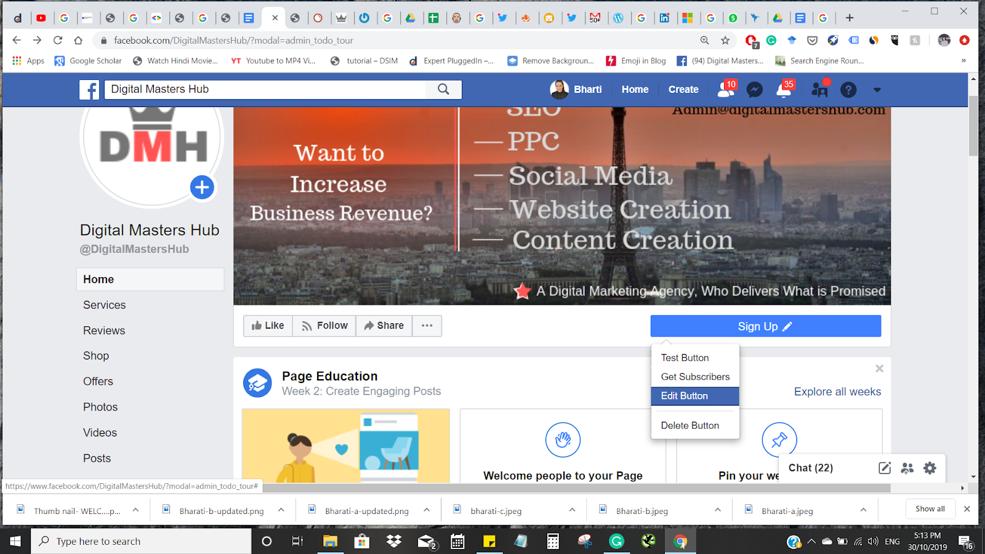The height and width of the screenshot is (554, 985).
Task: Click the Page Education graduation cap icon
Action: click(257, 383)
